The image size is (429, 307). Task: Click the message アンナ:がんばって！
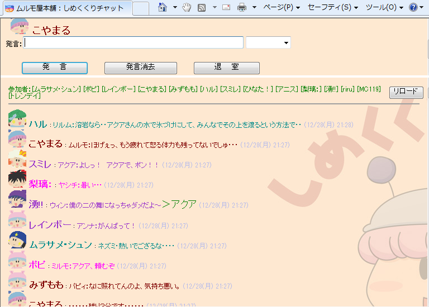coord(106,226)
